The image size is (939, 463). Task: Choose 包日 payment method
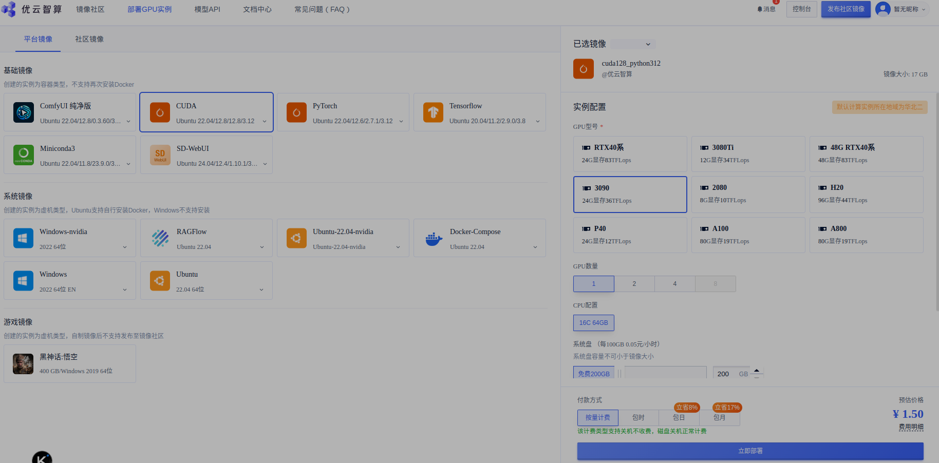coord(679,418)
